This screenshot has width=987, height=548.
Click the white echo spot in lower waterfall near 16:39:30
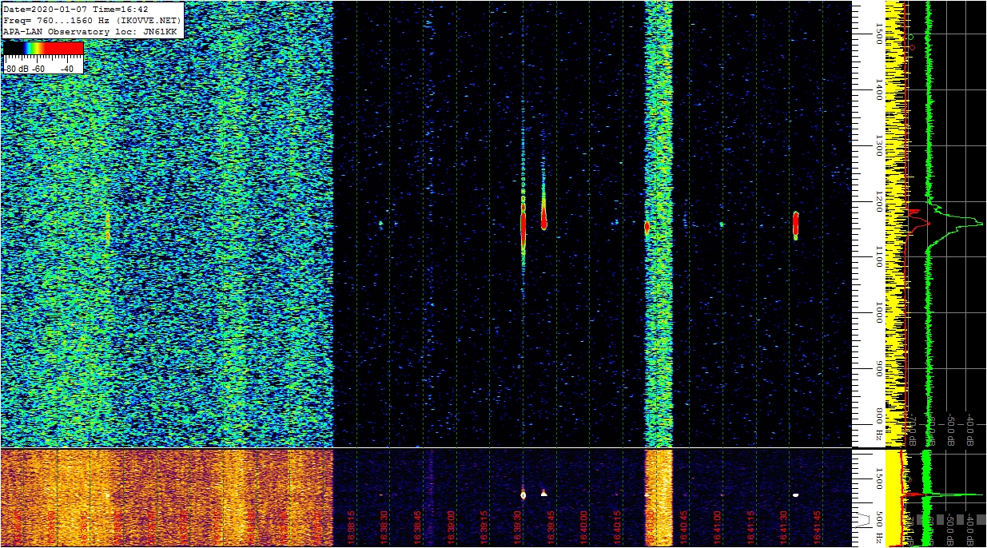(523, 495)
